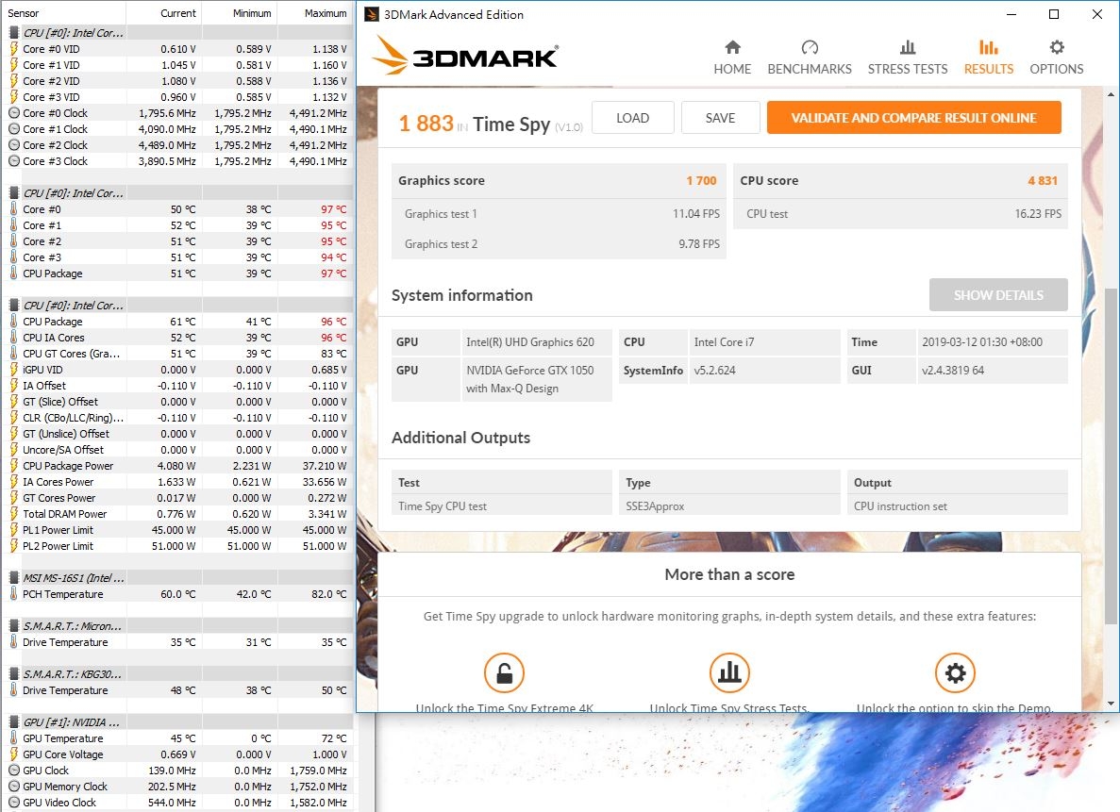This screenshot has height=812, width=1120.
Task: Switch to the BENCHMARKS tab label
Action: [x=810, y=69]
